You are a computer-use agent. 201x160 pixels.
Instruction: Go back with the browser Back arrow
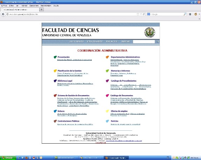(3, 14)
